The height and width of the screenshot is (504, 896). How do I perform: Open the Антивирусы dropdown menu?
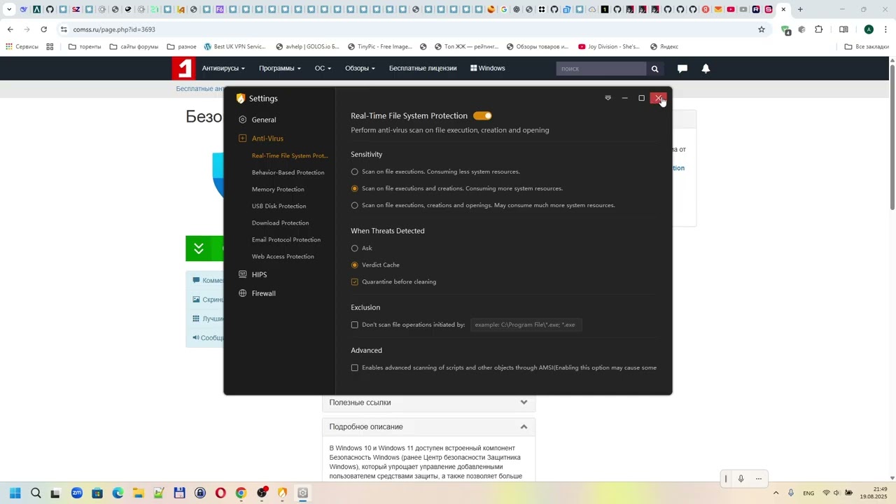(223, 68)
